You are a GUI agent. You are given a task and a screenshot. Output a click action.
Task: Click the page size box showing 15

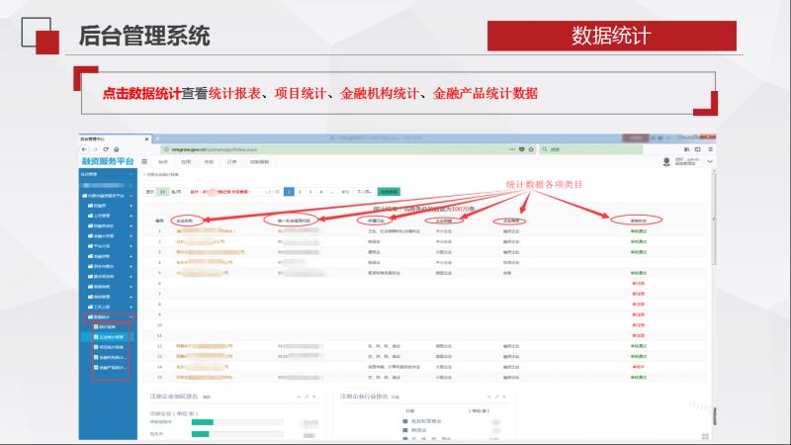(162, 191)
